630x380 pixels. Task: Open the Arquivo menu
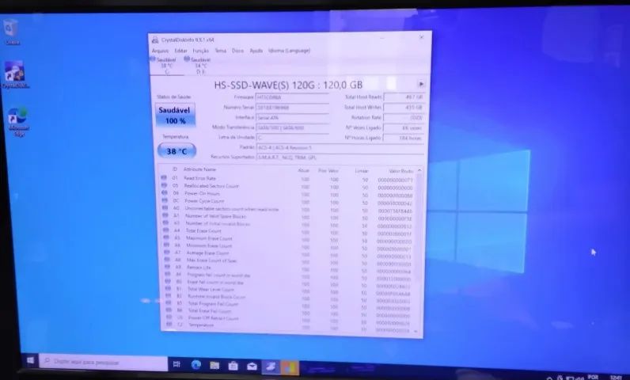(160, 51)
